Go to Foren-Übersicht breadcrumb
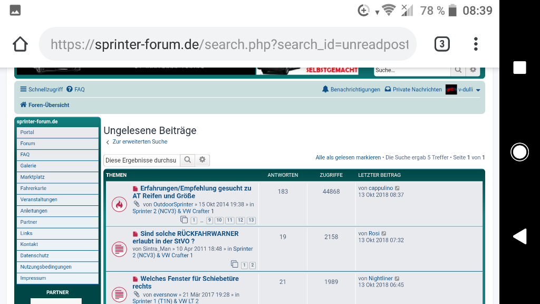Screen dimensions: 540x304 coord(49,105)
